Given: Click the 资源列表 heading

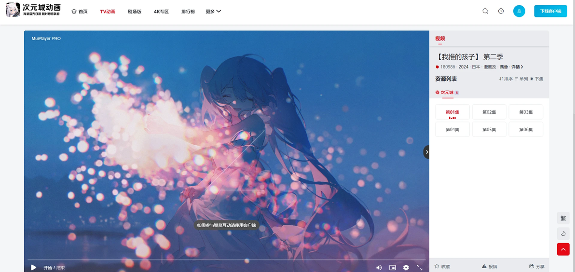Looking at the screenshot, I should [446, 79].
